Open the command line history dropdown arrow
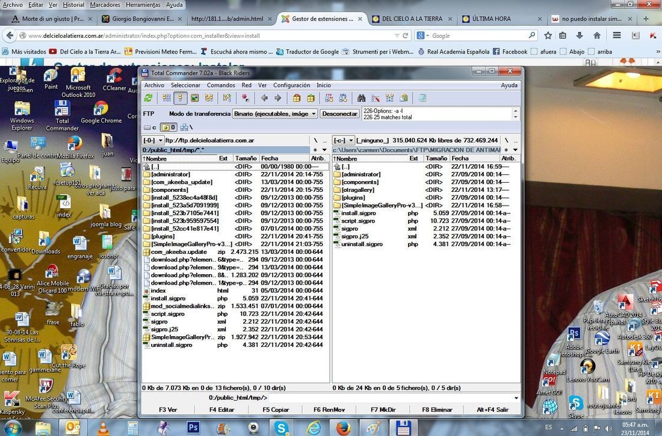 coord(516,398)
